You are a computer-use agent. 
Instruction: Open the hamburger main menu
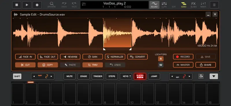[x=214, y=5]
